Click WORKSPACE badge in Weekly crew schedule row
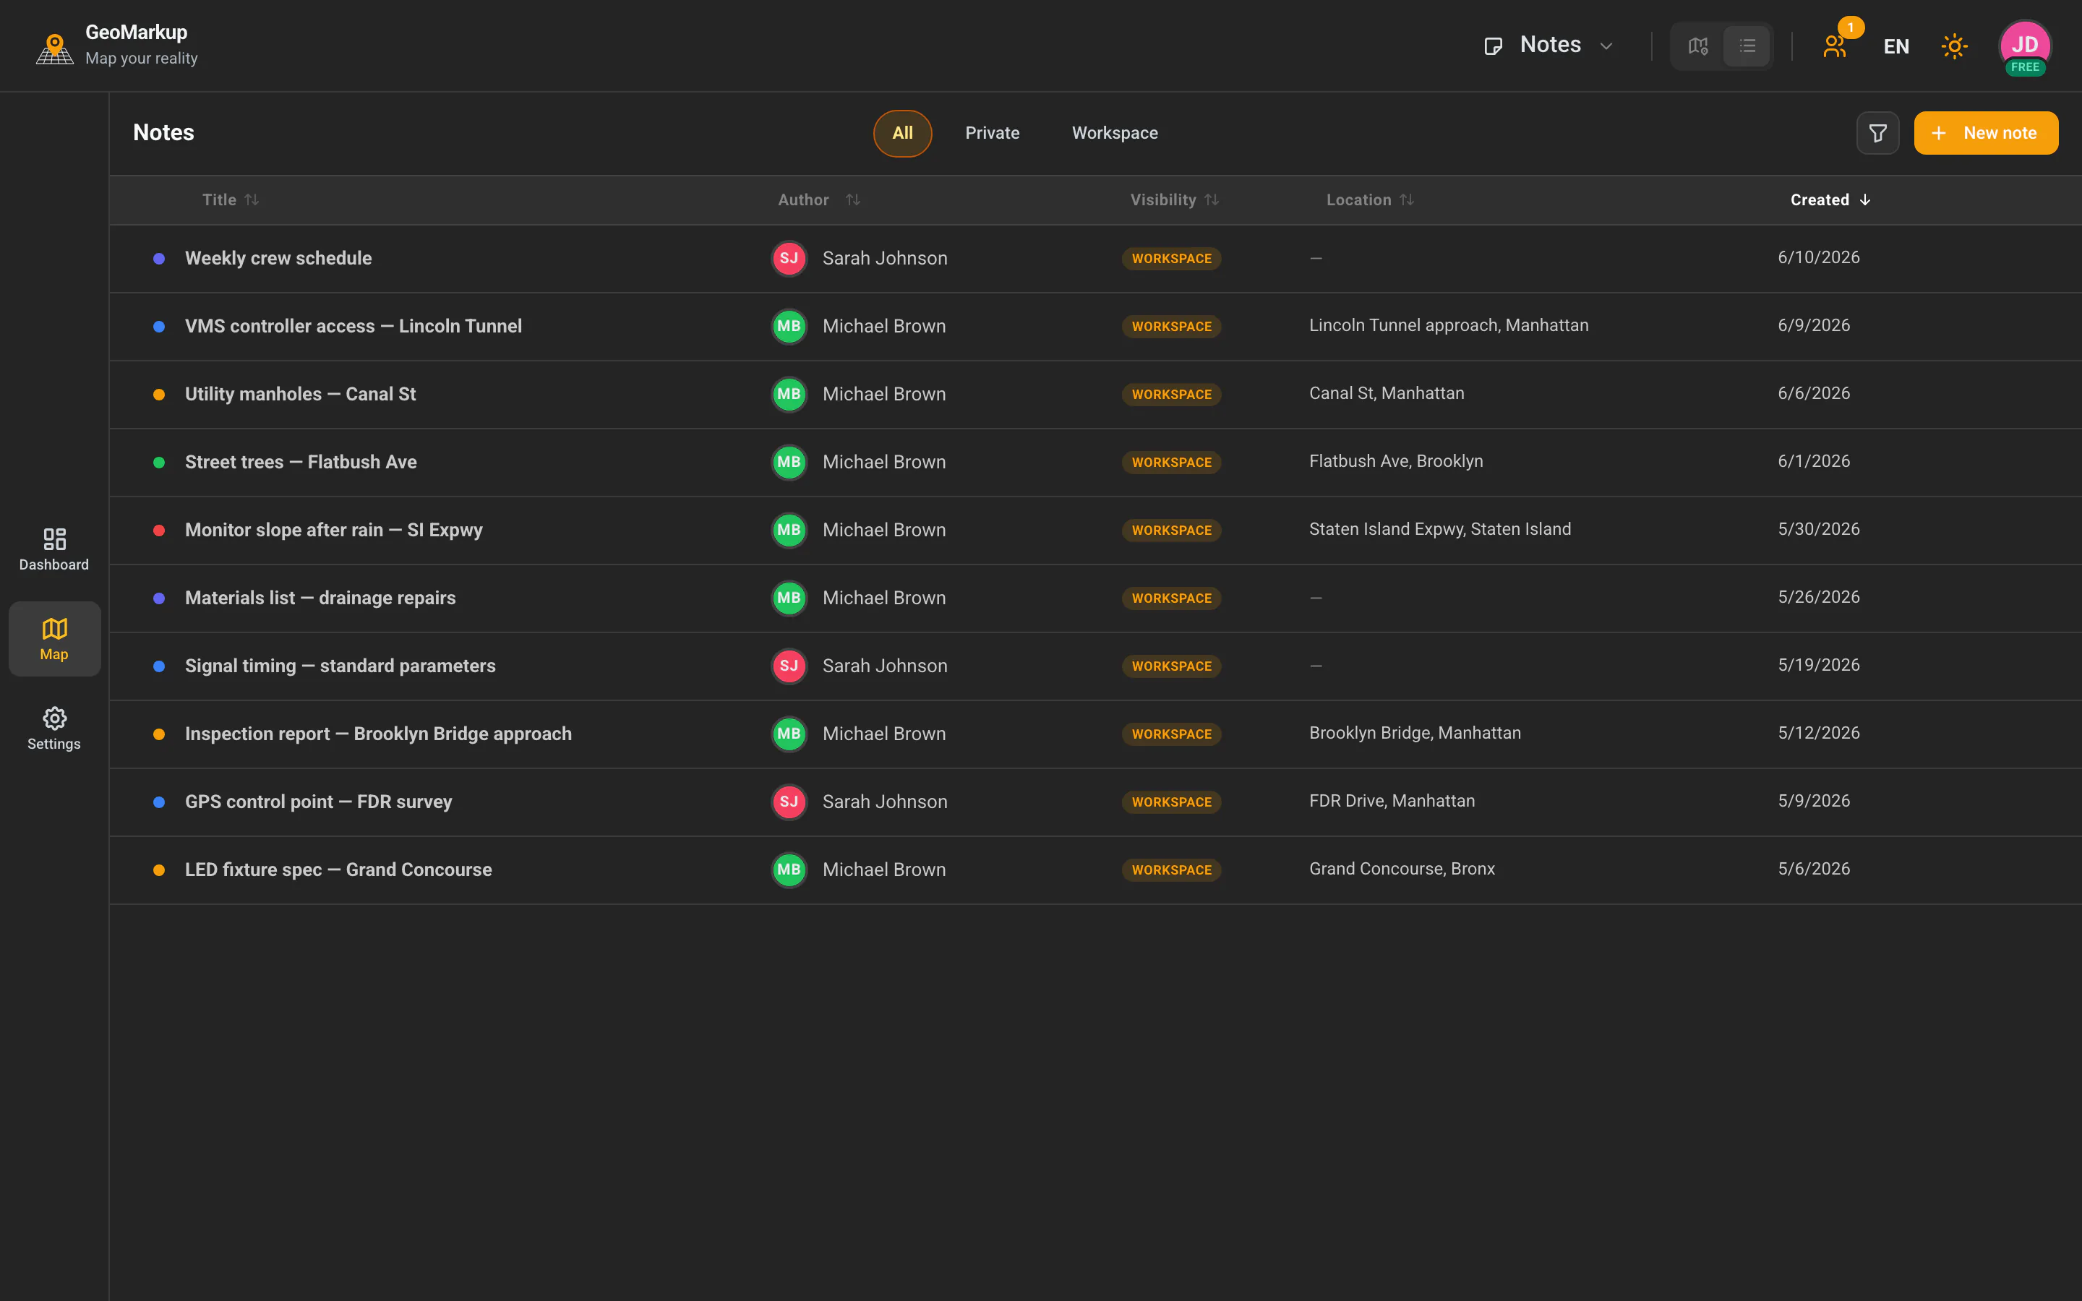The height and width of the screenshot is (1301, 2082). [x=1171, y=258]
